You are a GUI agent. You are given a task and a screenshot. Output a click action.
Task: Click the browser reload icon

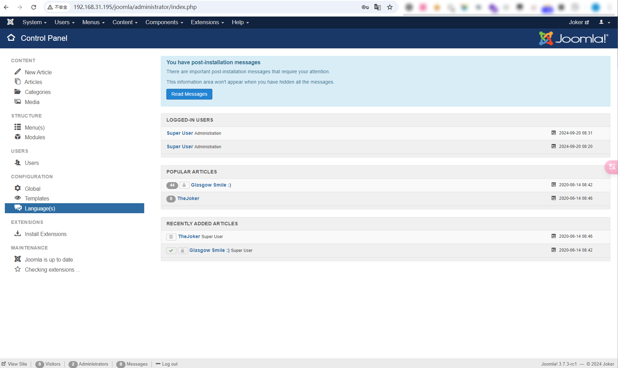[34, 7]
